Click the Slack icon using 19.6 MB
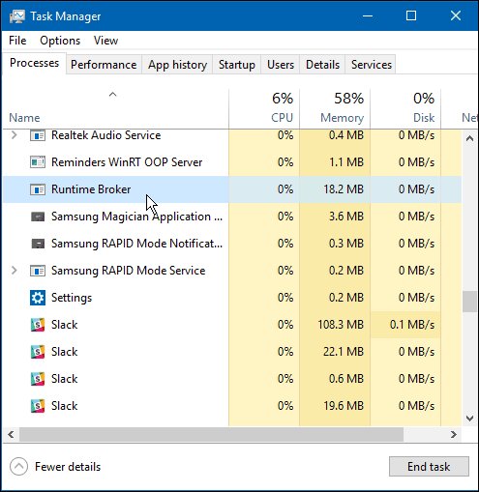This screenshot has width=479, height=492. click(x=38, y=406)
